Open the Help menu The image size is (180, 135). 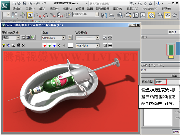point(166,8)
